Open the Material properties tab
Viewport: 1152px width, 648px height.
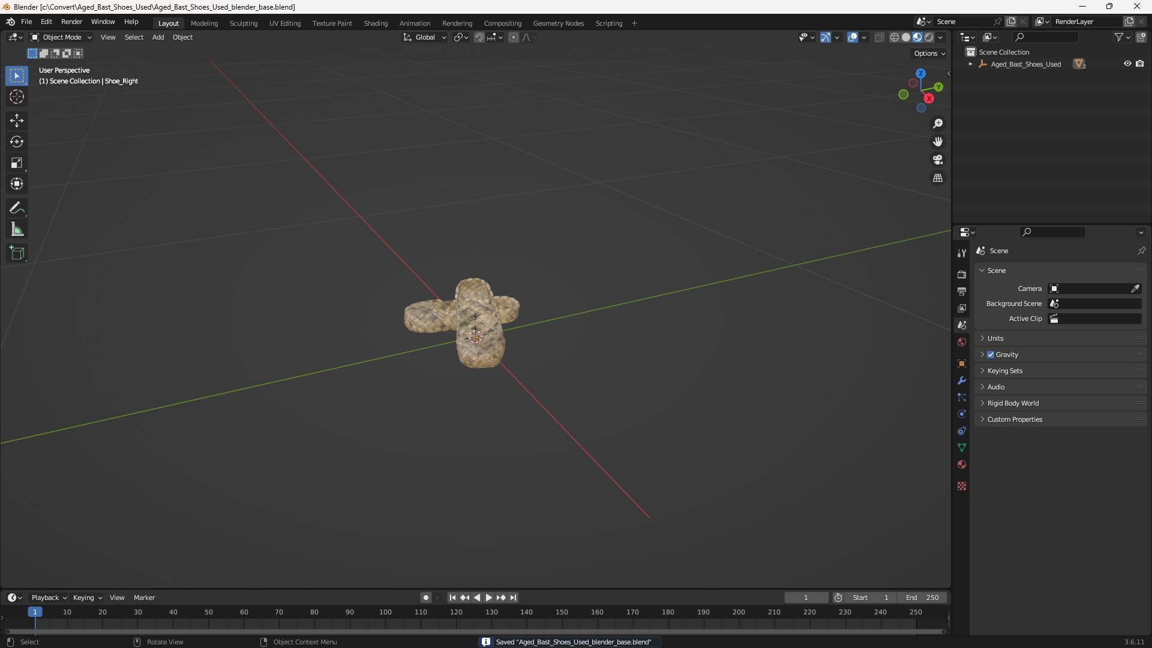[x=962, y=464]
